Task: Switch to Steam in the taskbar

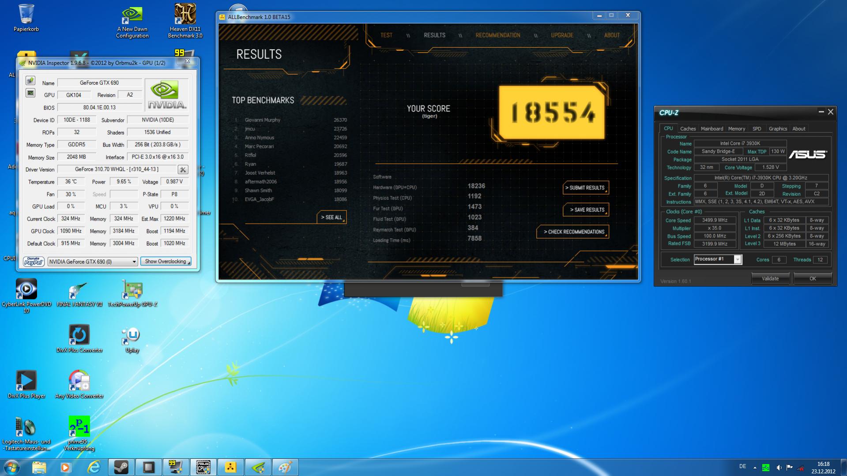Action: click(121, 467)
